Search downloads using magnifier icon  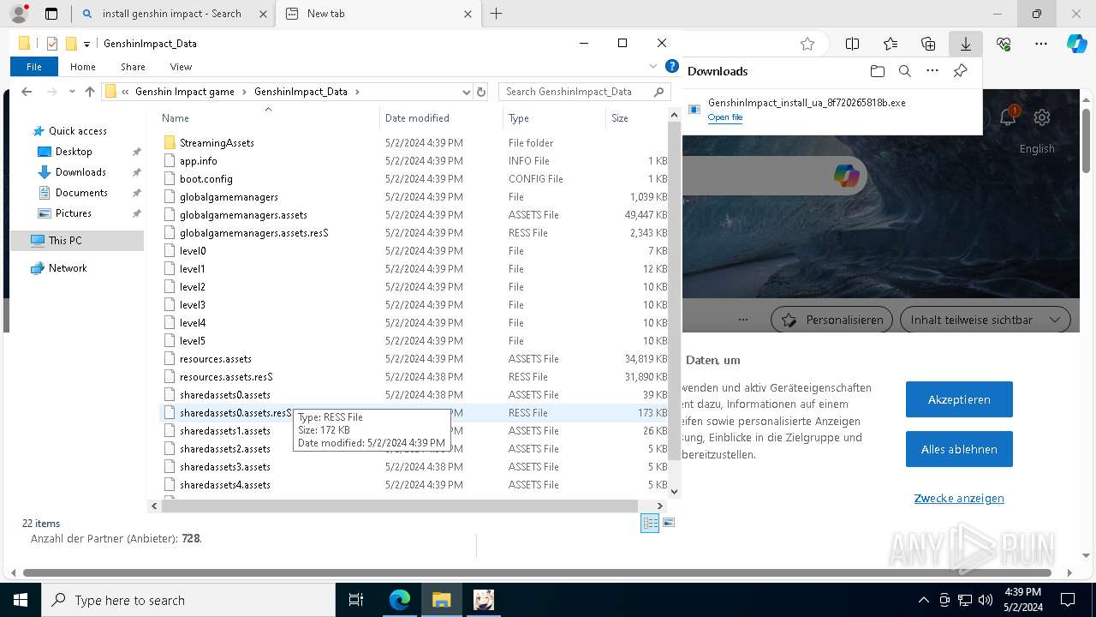pos(904,71)
